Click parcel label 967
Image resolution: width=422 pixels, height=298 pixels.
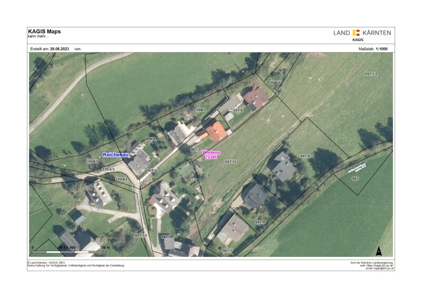(355, 179)
